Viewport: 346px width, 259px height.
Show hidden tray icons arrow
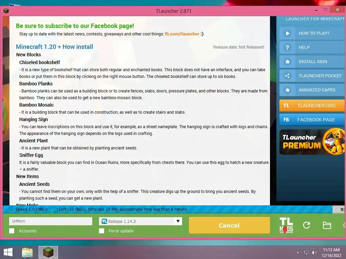click(x=298, y=253)
